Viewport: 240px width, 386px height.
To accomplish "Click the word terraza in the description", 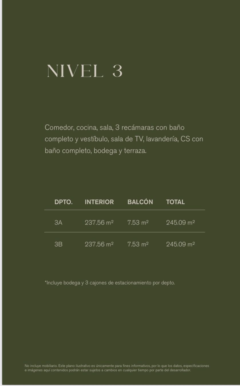I will point(135,151).
